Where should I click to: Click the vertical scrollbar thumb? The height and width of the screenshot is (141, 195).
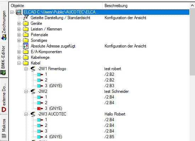(x=192, y=42)
